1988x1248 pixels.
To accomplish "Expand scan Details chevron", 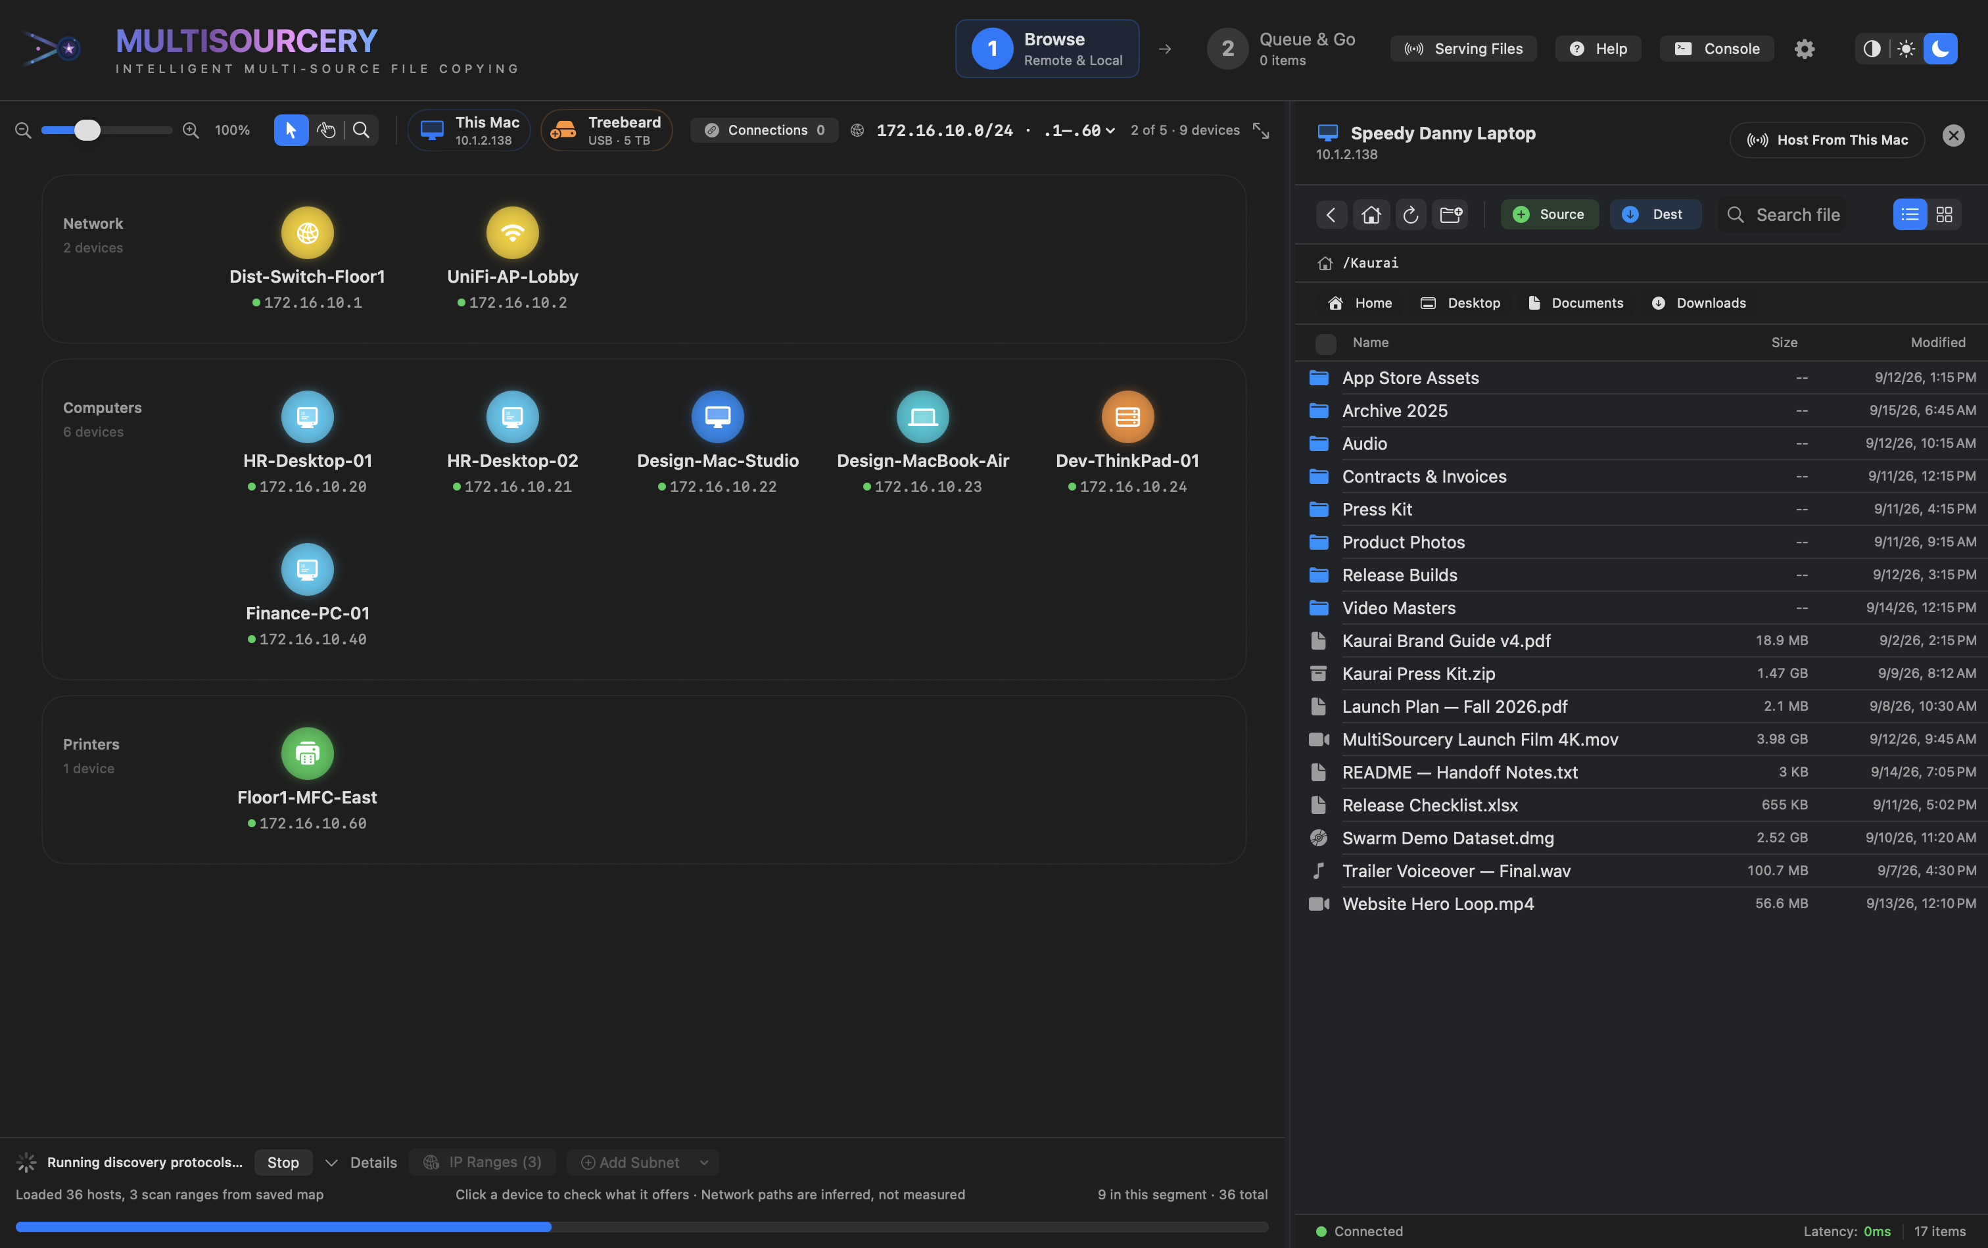I will 331,1162.
